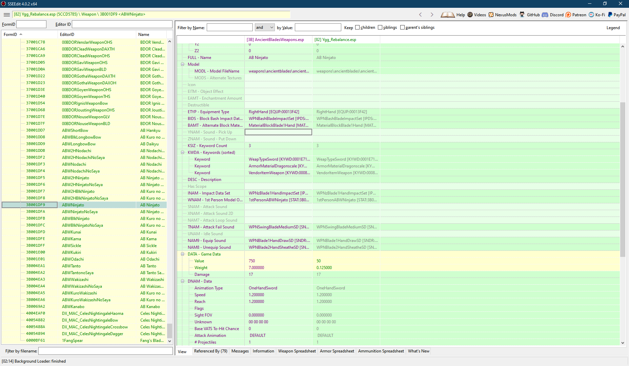Toggle the parent's siblings checkbox
Screen dimensions: 629x366
tap(402, 27)
